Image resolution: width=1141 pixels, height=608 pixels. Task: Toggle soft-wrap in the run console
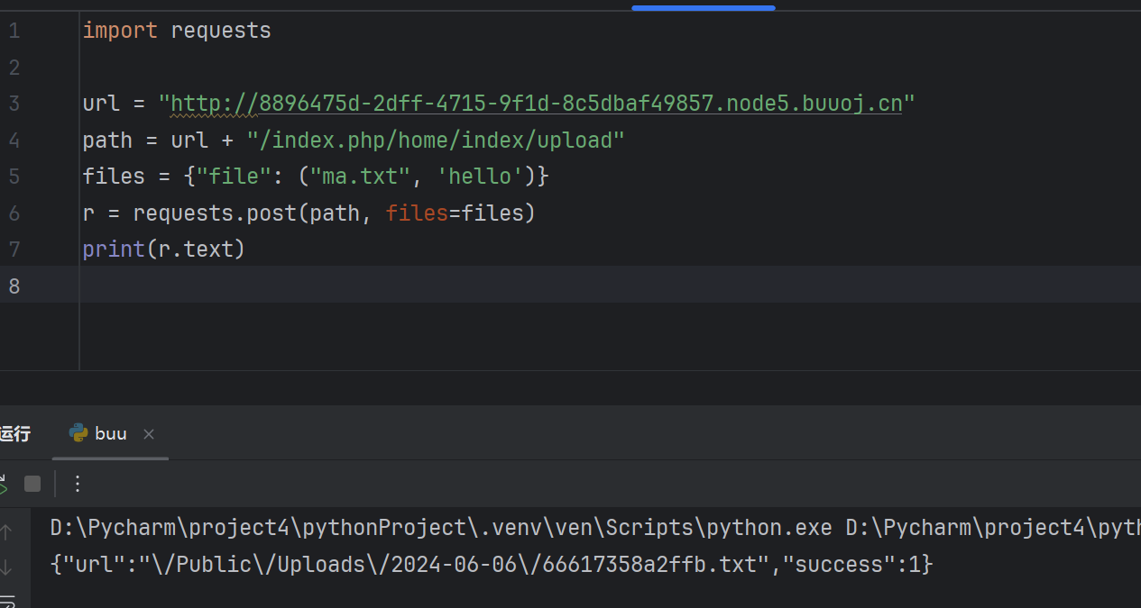point(7,601)
